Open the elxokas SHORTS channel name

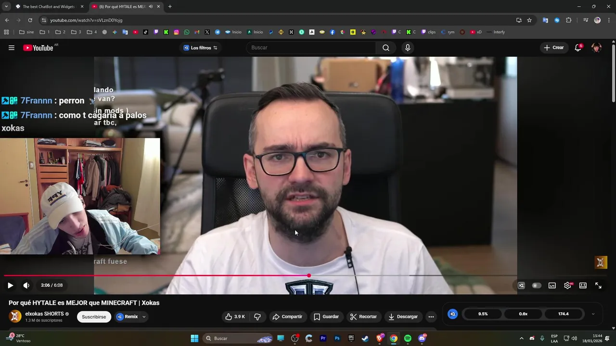coord(44,314)
